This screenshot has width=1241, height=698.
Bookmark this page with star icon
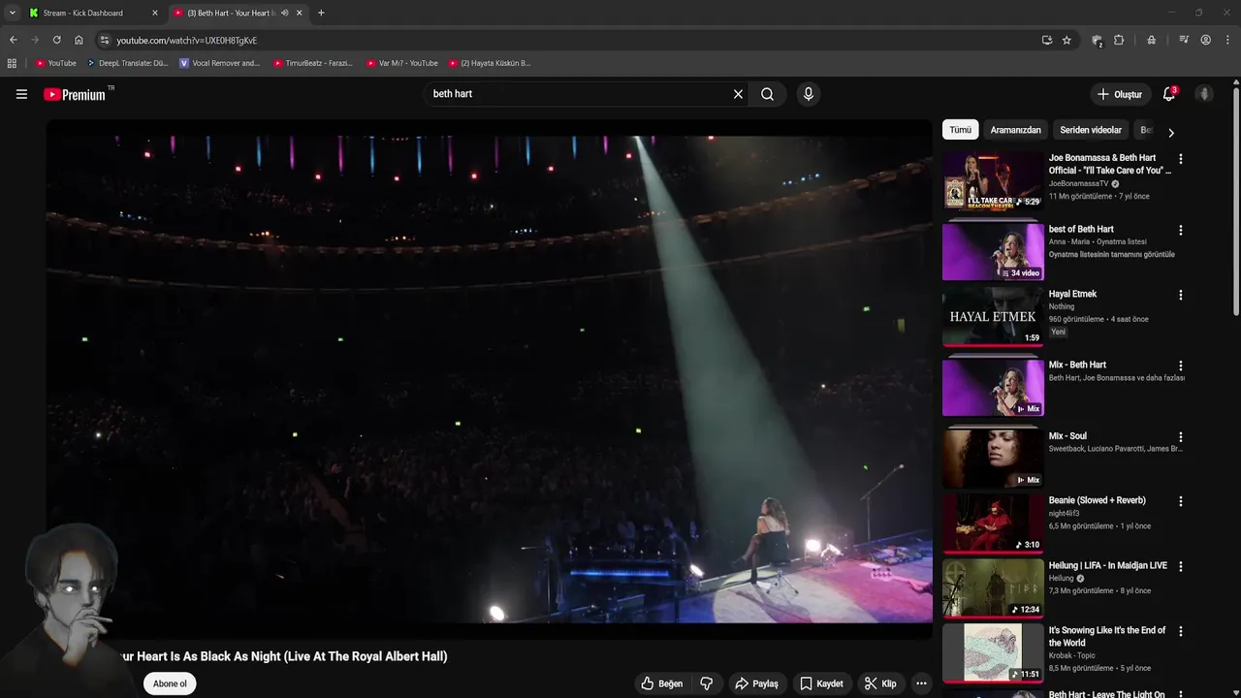point(1066,40)
